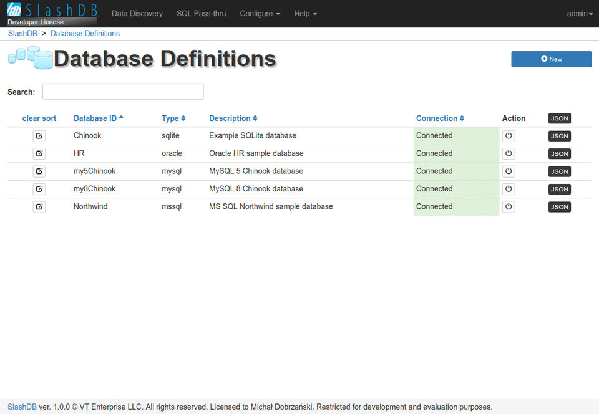The width and height of the screenshot is (599, 414).
Task: Expand the Configure dropdown menu
Action: pos(260,14)
